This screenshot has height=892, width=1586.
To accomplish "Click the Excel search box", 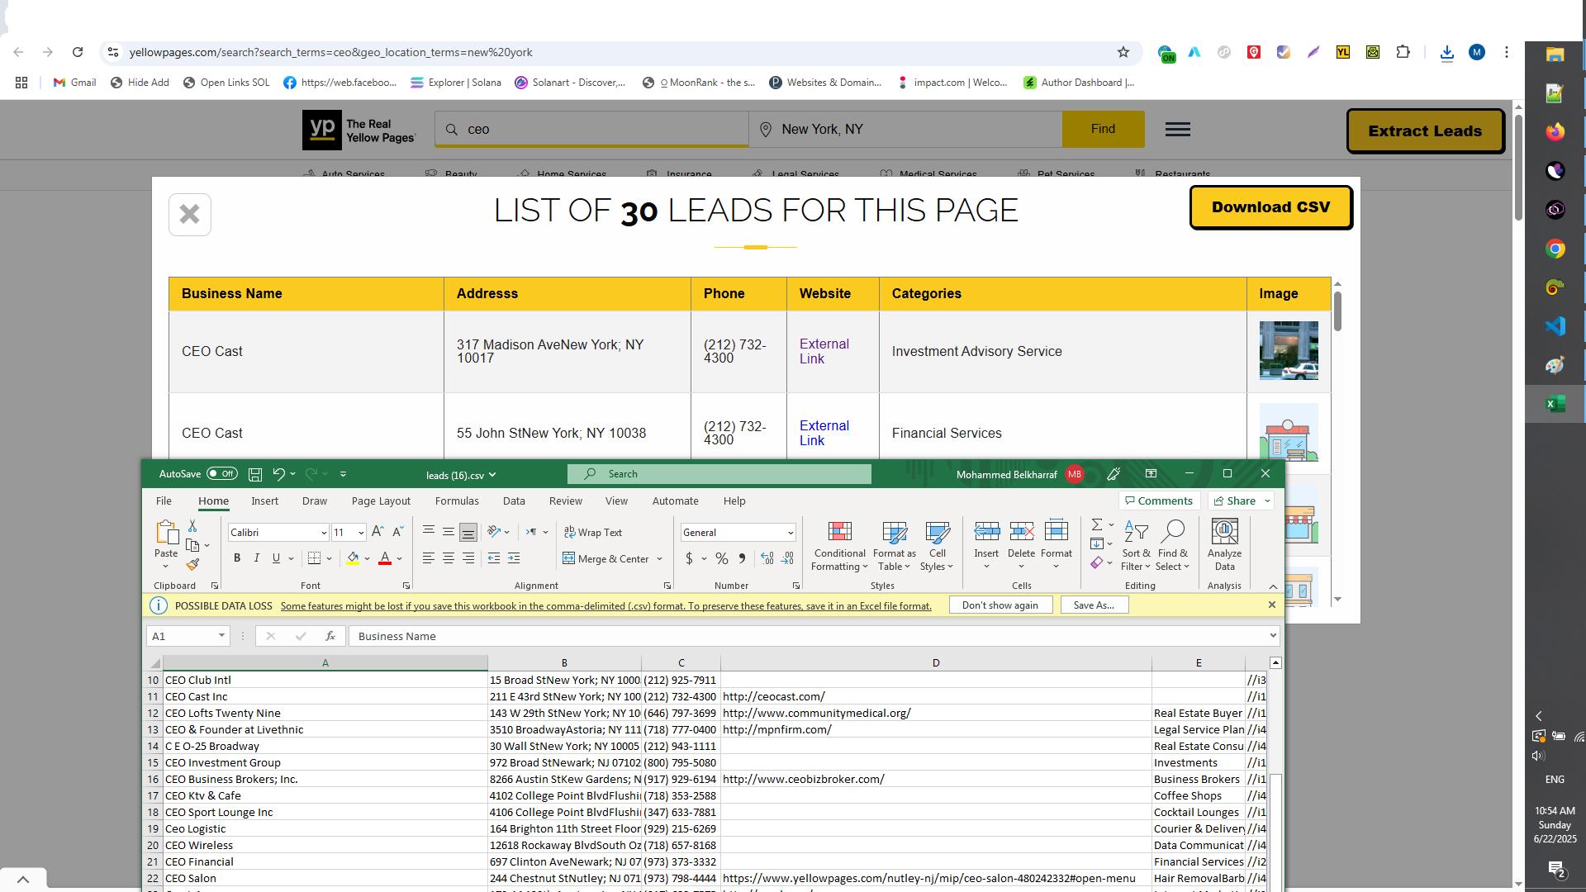I will (719, 474).
